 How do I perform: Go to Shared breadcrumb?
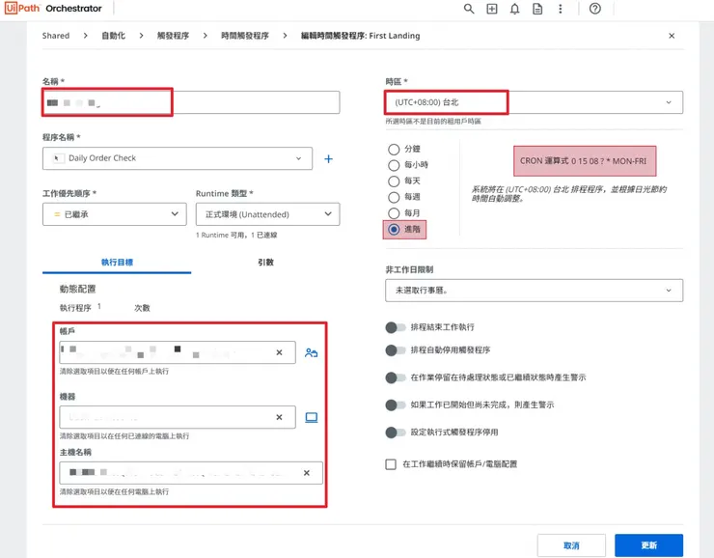56,36
